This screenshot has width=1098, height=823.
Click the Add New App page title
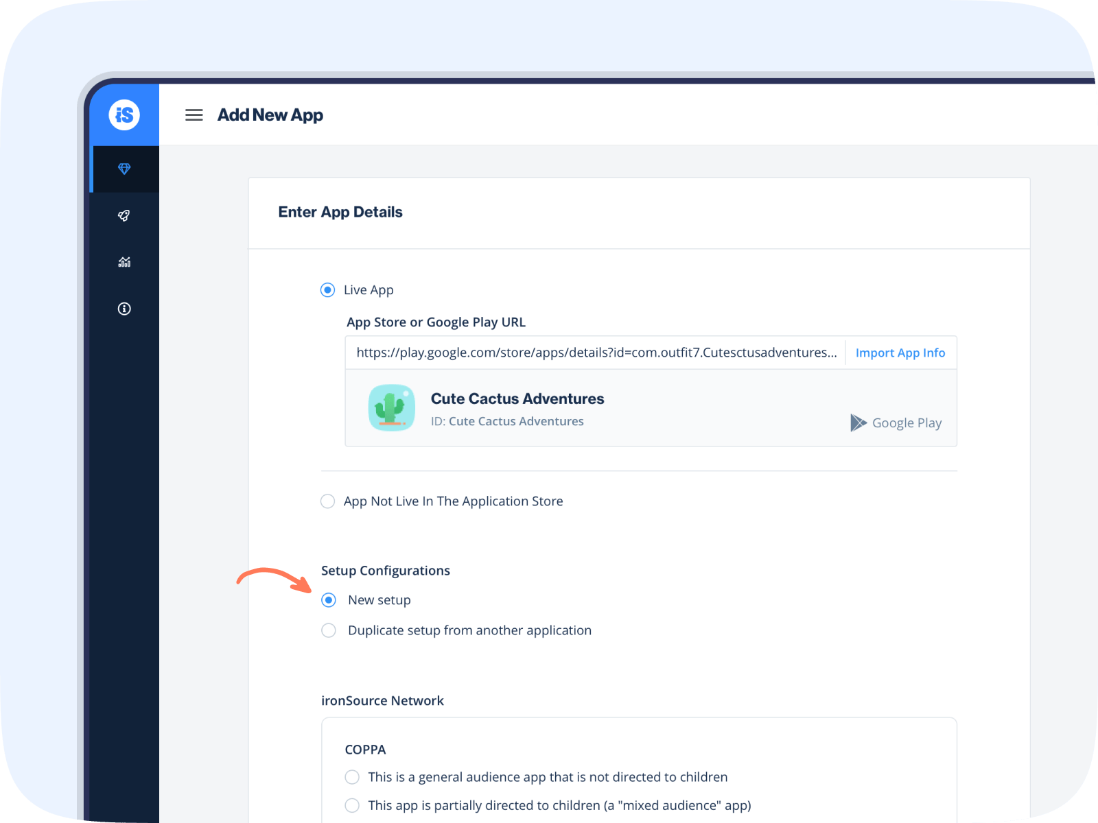[x=270, y=115]
